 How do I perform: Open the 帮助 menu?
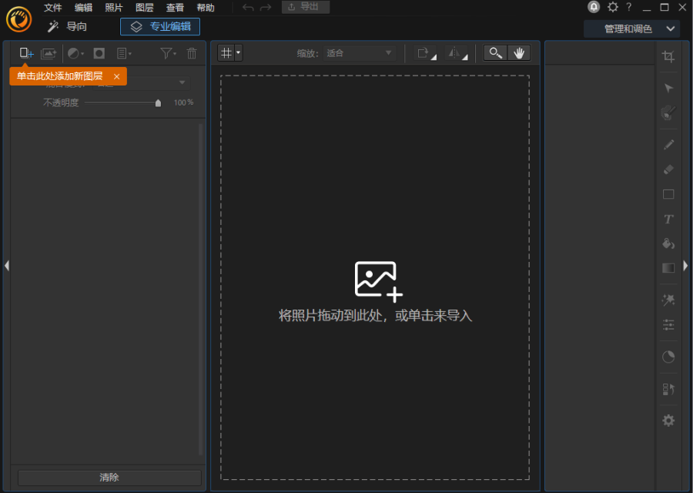[x=205, y=8]
